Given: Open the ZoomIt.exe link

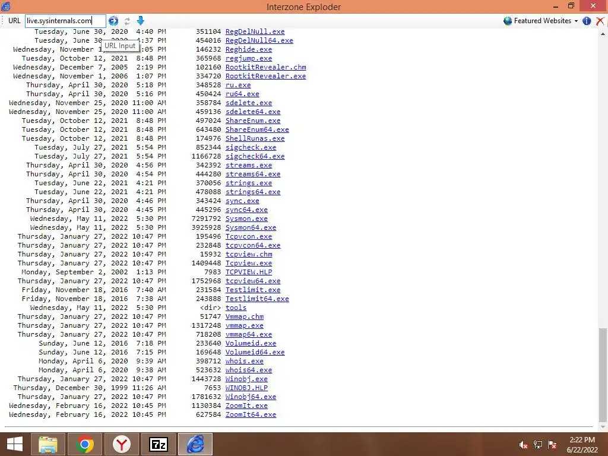Looking at the screenshot, I should (x=246, y=406).
